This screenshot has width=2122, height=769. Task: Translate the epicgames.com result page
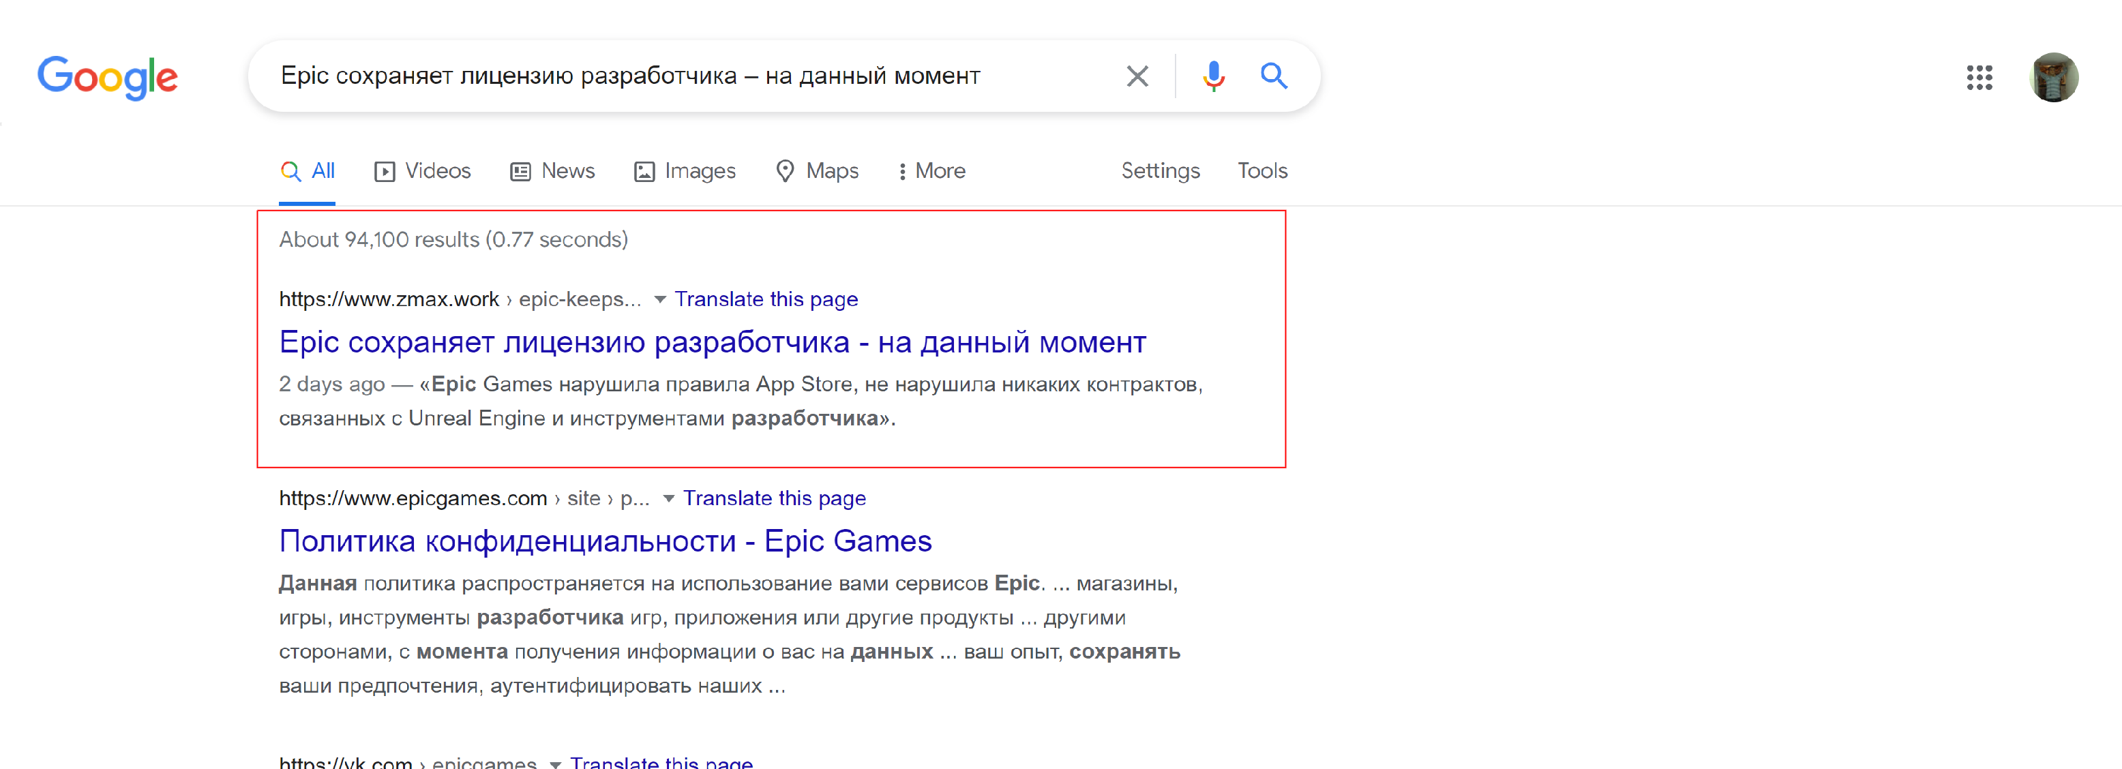pos(775,499)
